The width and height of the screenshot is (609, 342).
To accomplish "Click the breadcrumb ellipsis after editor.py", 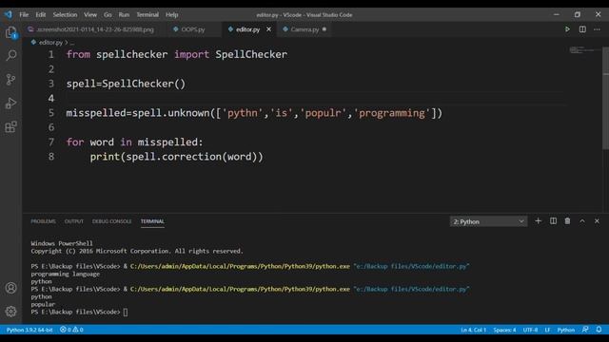I will point(72,43).
